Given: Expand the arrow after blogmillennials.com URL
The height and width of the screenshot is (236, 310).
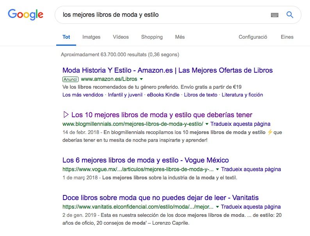Looking at the screenshot, I should 207,124.
